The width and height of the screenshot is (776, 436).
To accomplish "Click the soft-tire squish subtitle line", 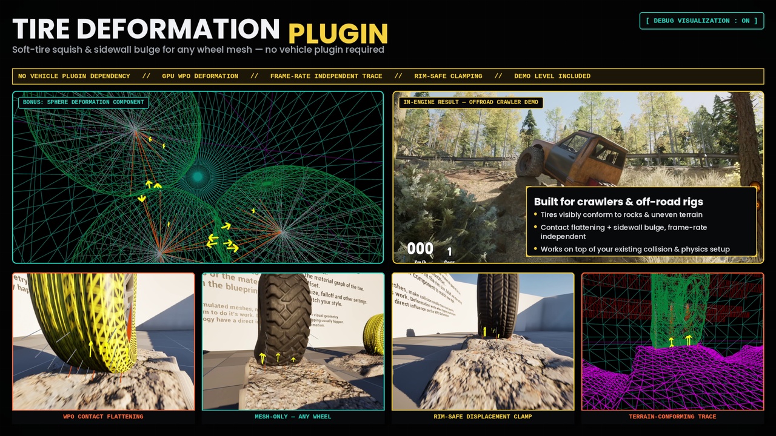I will [x=198, y=50].
